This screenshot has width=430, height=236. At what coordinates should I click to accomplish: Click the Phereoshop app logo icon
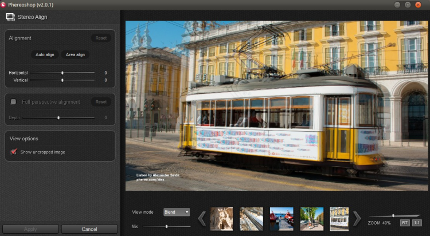pos(3,4)
